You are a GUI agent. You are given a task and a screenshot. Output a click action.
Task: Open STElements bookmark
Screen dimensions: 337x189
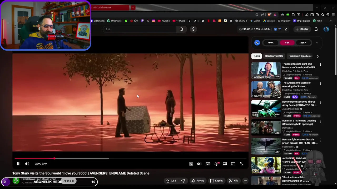(x=97, y=21)
